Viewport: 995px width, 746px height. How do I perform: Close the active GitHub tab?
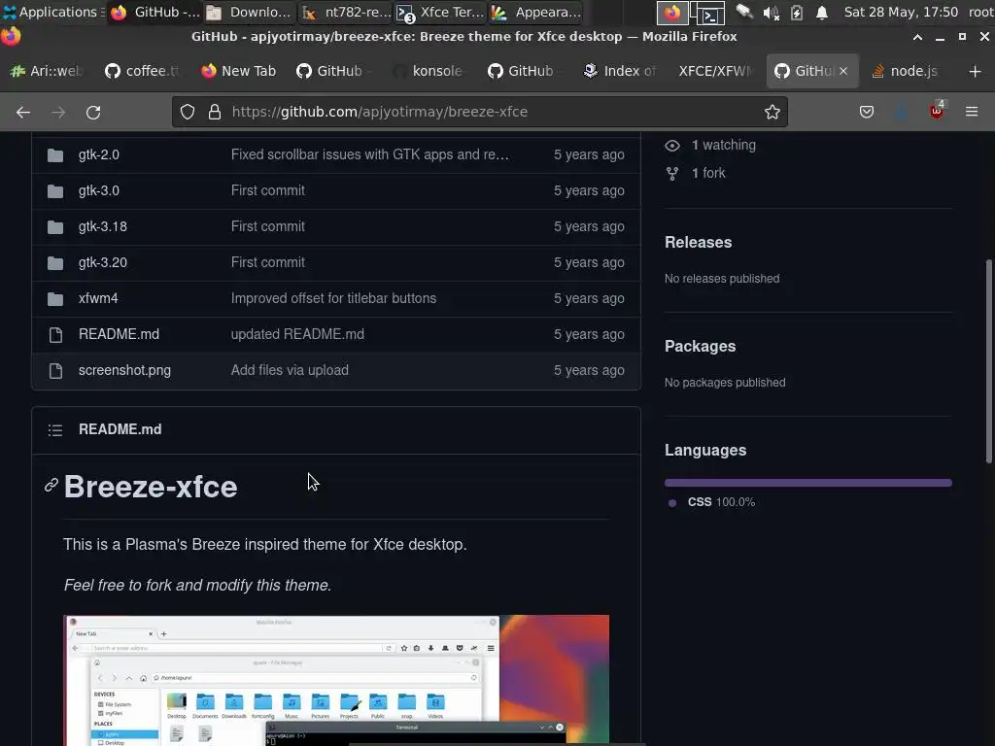(x=843, y=71)
